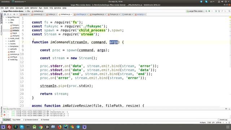
Task: Click the VCS update project icon
Action: 216,11
